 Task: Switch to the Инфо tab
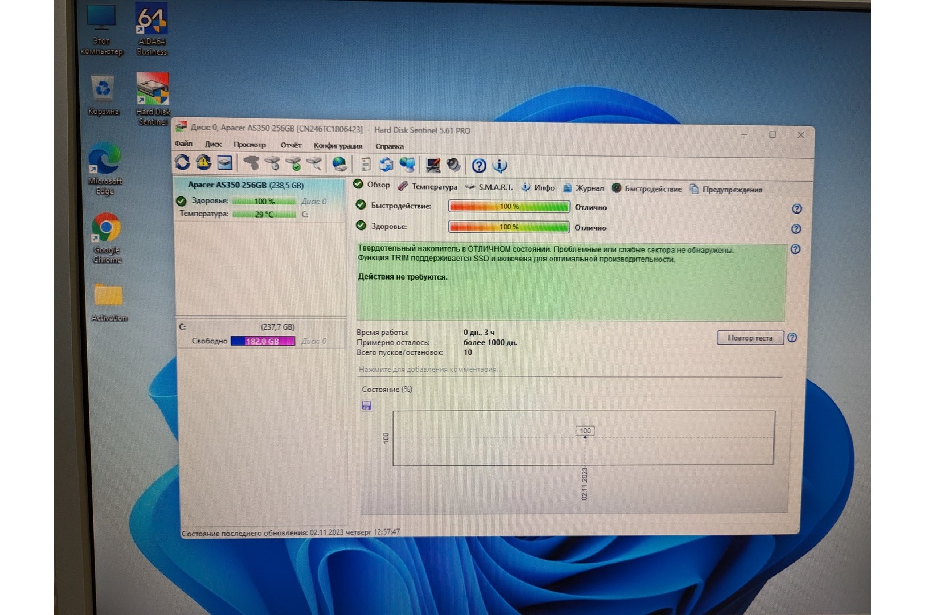[x=538, y=187]
